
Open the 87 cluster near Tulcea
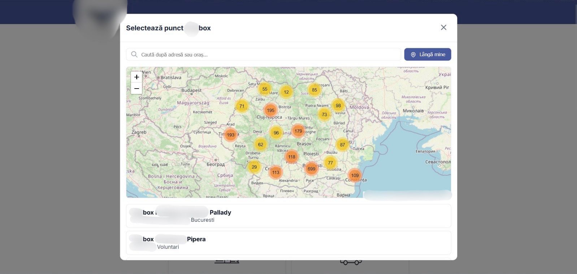[342, 145]
